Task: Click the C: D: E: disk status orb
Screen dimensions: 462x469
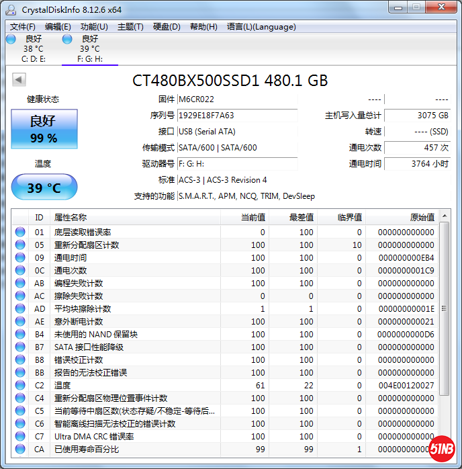Action: tap(11, 39)
